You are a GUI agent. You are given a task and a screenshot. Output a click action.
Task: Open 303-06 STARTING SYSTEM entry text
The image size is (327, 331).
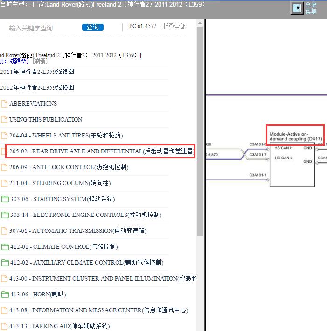[63, 199]
